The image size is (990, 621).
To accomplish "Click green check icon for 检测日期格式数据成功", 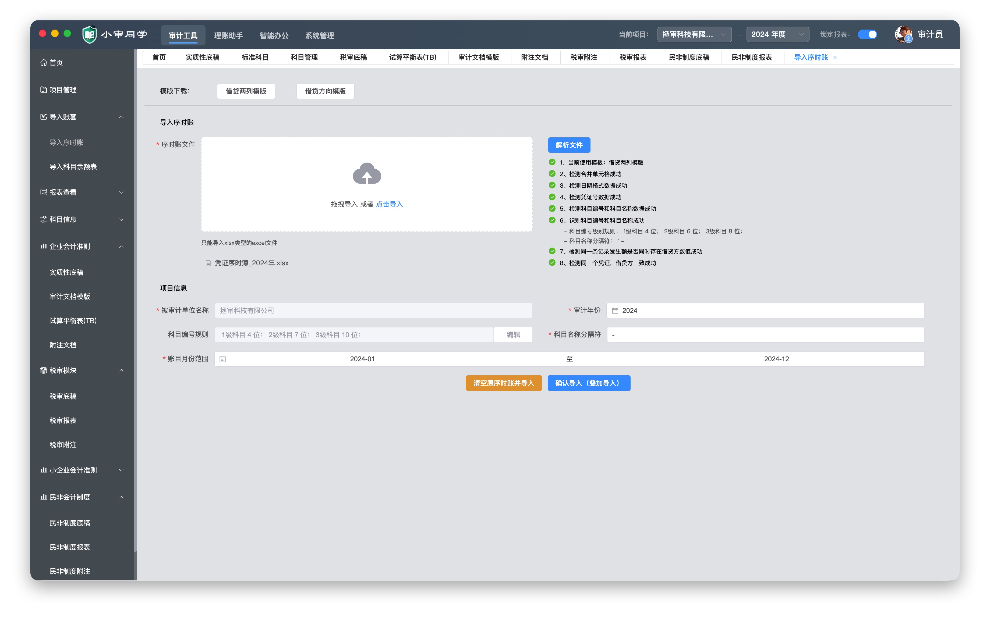I will point(552,185).
